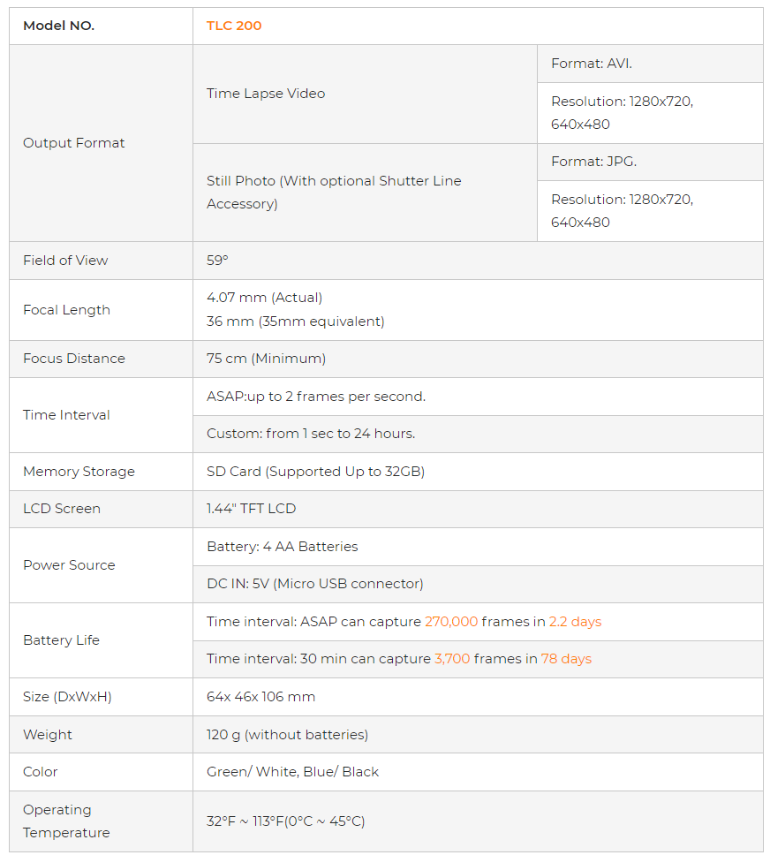The width and height of the screenshot is (770, 855).
Task: Click the 59° Field of View value
Action: point(217,261)
